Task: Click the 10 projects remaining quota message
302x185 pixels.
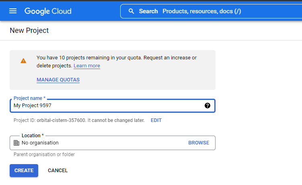Action: pos(117,62)
